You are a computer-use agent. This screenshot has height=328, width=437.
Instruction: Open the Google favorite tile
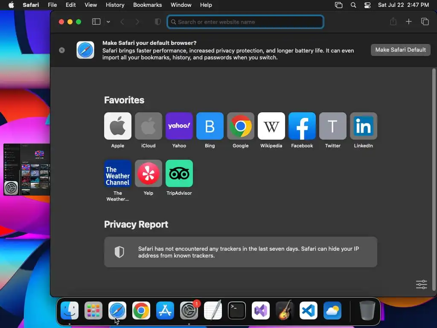point(241,126)
